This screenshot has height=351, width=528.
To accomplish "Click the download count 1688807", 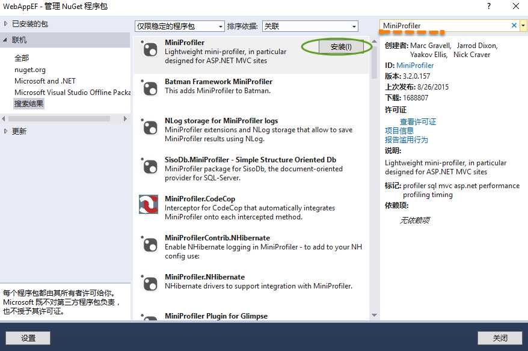I will pos(416,97).
